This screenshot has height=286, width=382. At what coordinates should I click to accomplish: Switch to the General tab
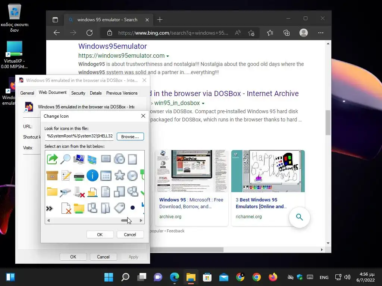tap(27, 93)
